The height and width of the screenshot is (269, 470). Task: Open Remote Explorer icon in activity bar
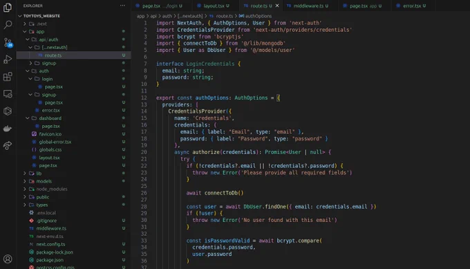(8, 94)
